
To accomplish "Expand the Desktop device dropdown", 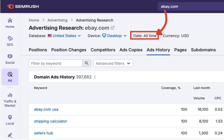I will tap(114, 36).
